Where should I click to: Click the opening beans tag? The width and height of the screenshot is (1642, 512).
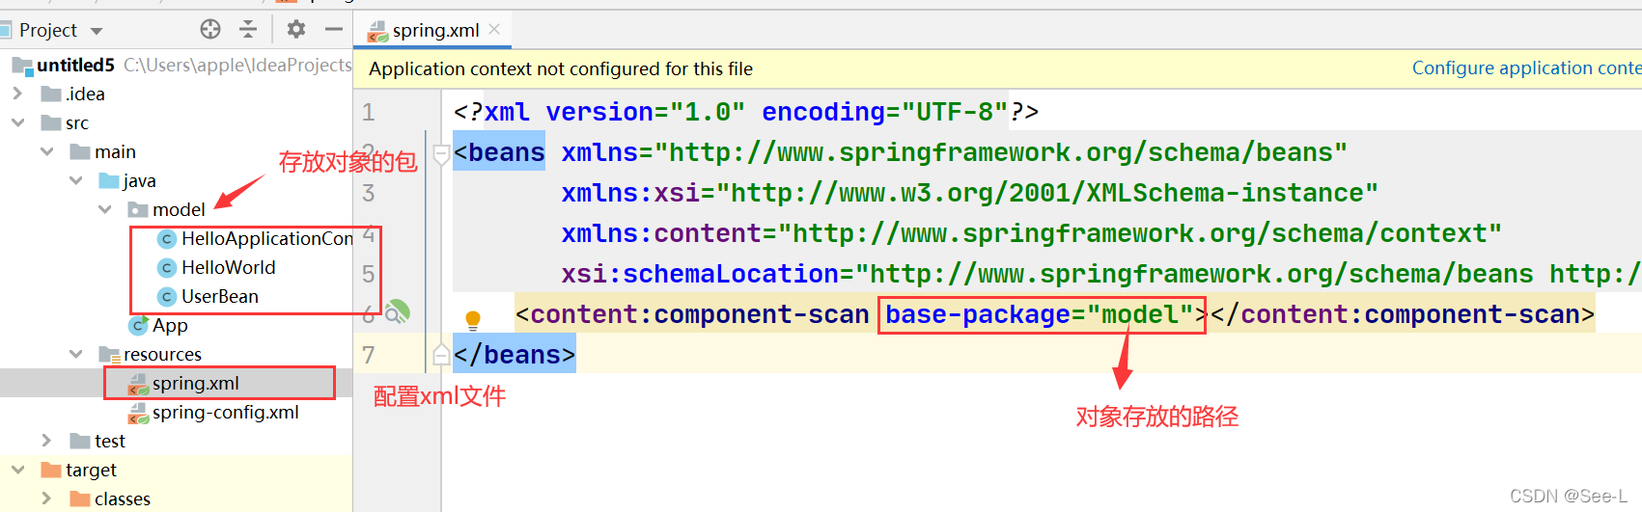pyautogui.click(x=499, y=152)
